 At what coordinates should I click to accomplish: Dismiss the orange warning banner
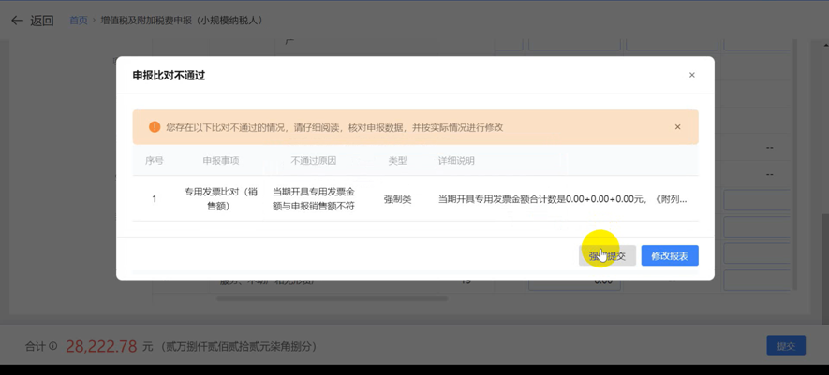pyautogui.click(x=677, y=127)
